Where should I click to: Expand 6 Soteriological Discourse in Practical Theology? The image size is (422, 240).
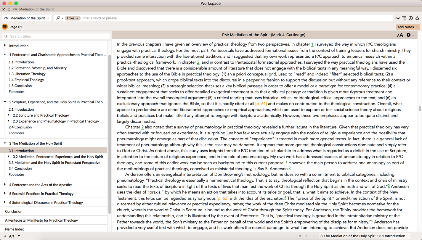pyautogui.click(x=5, y=202)
